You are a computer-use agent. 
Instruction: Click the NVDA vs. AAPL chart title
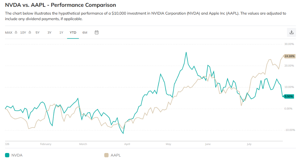tap(60, 5)
